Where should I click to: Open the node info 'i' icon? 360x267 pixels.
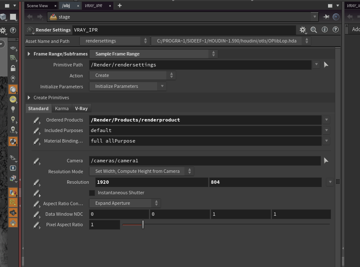point(325,29)
